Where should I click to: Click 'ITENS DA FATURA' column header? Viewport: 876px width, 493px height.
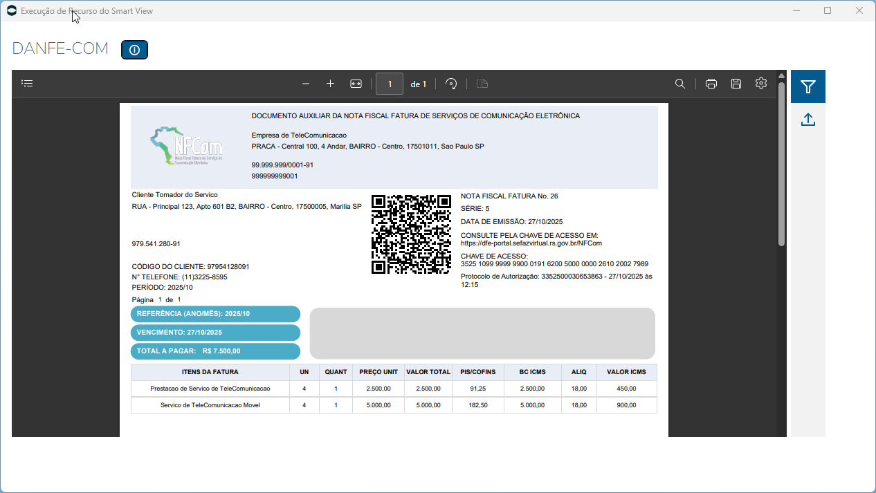click(x=210, y=372)
